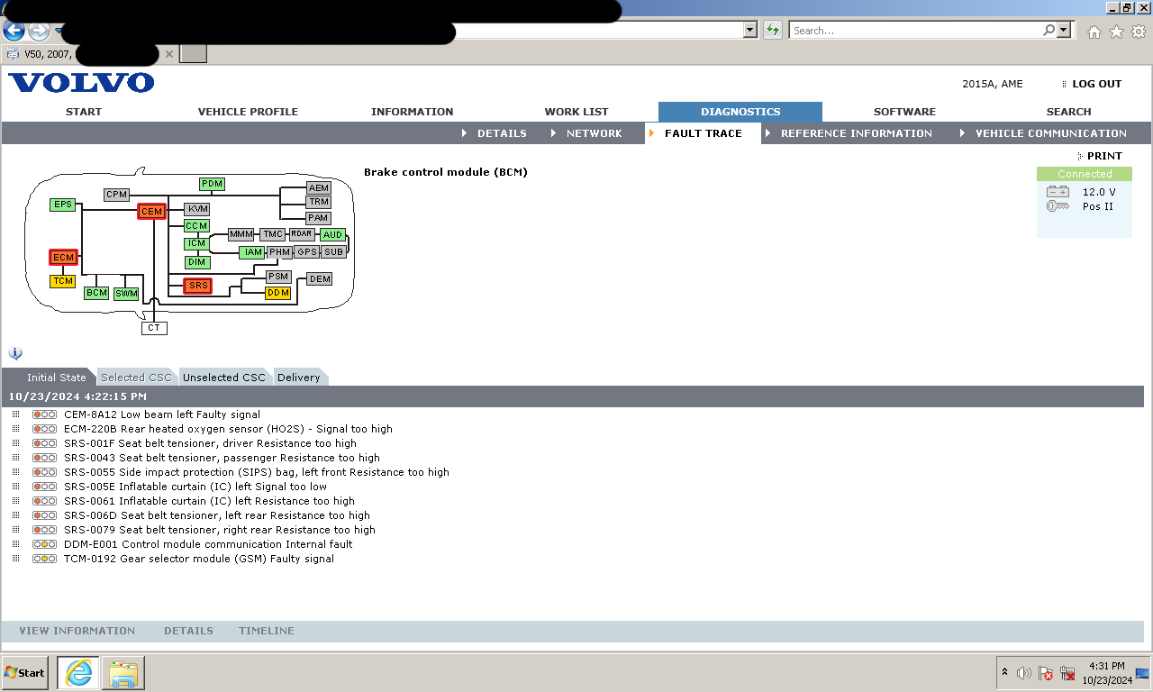
Task: Select TCM-0192 Gear selector module fault
Action: click(198, 559)
